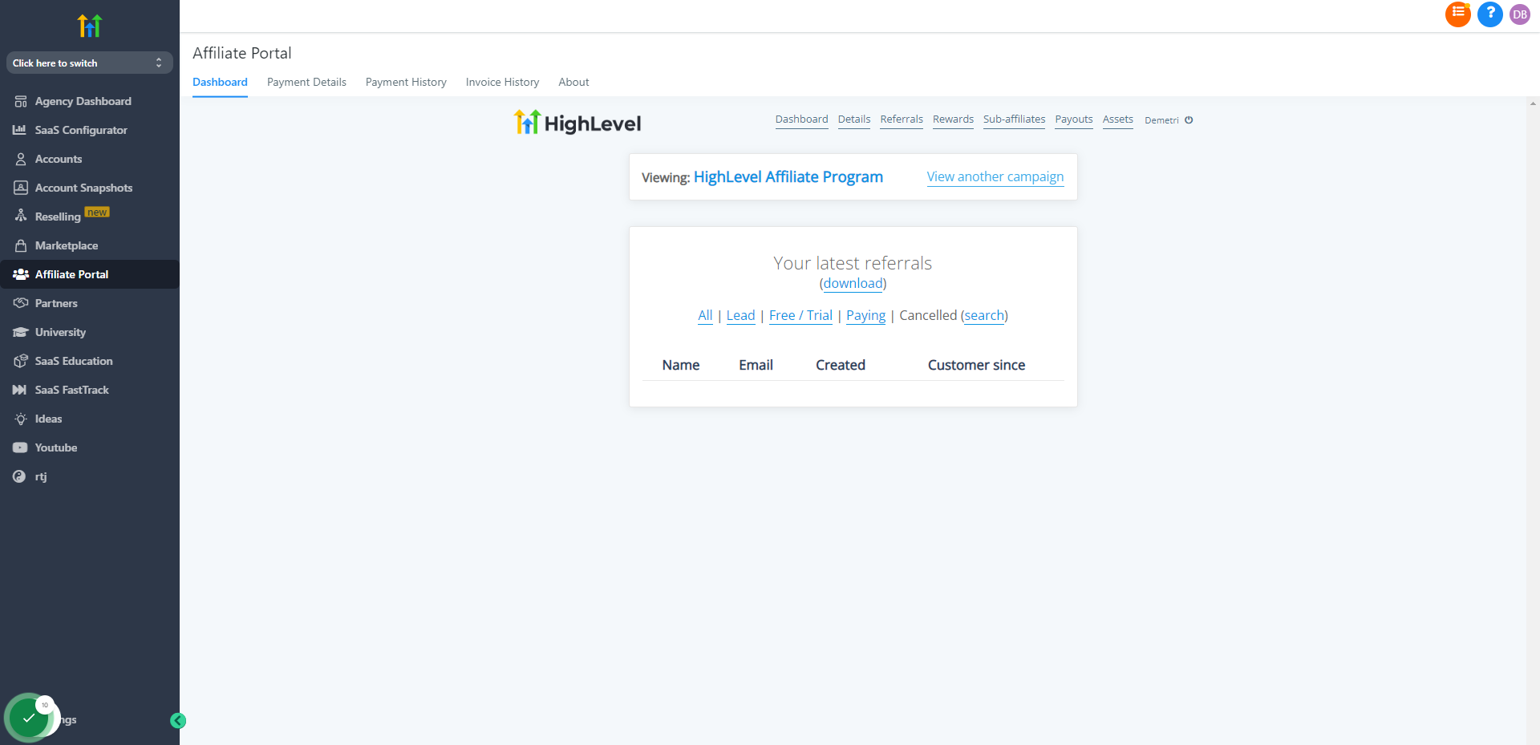This screenshot has height=745, width=1540.
Task: Select the Accounts person icon
Action: click(21, 160)
